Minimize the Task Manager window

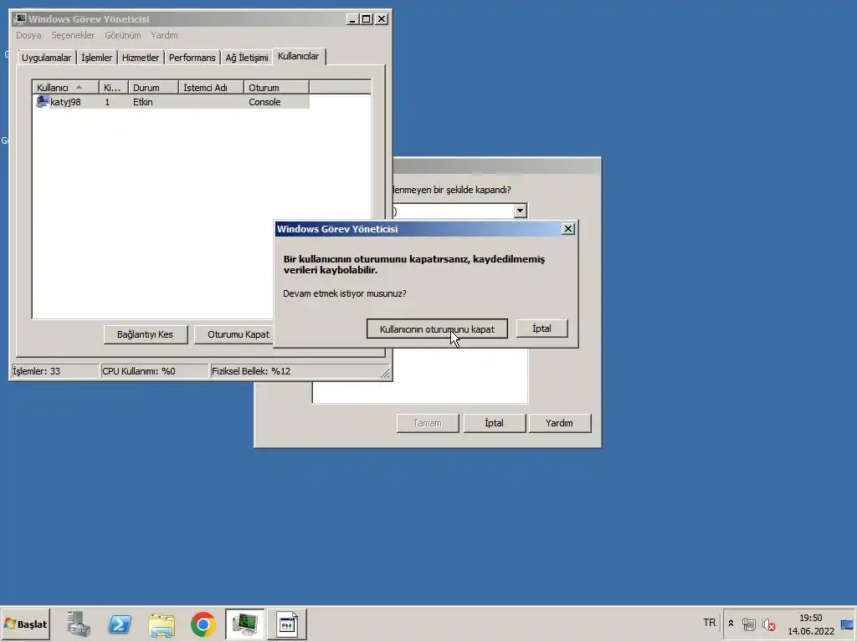352,19
